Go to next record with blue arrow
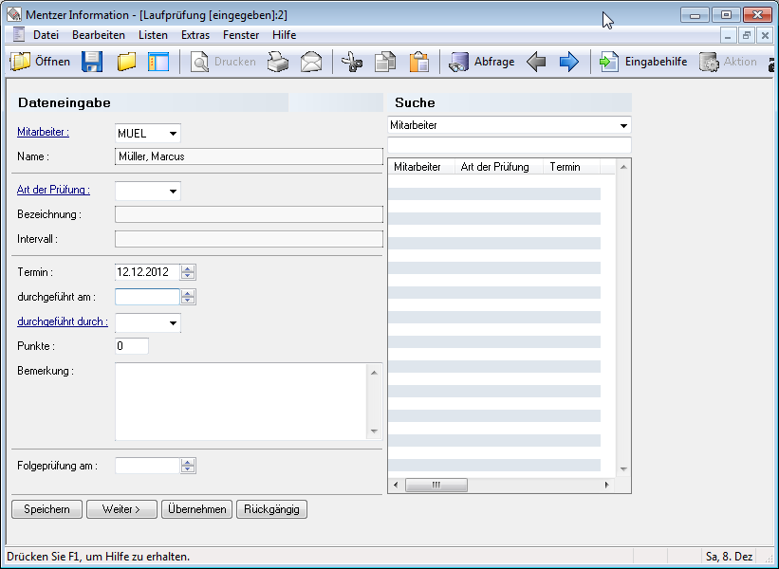779x569 pixels. click(x=568, y=63)
